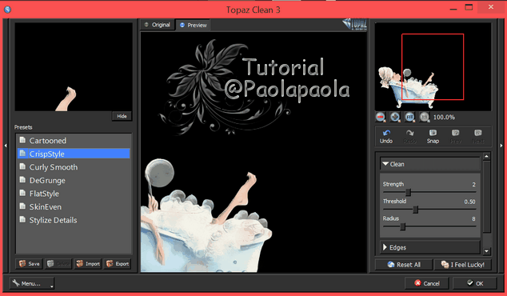Click the navigator thumbnail of the bathtub image

433,66
